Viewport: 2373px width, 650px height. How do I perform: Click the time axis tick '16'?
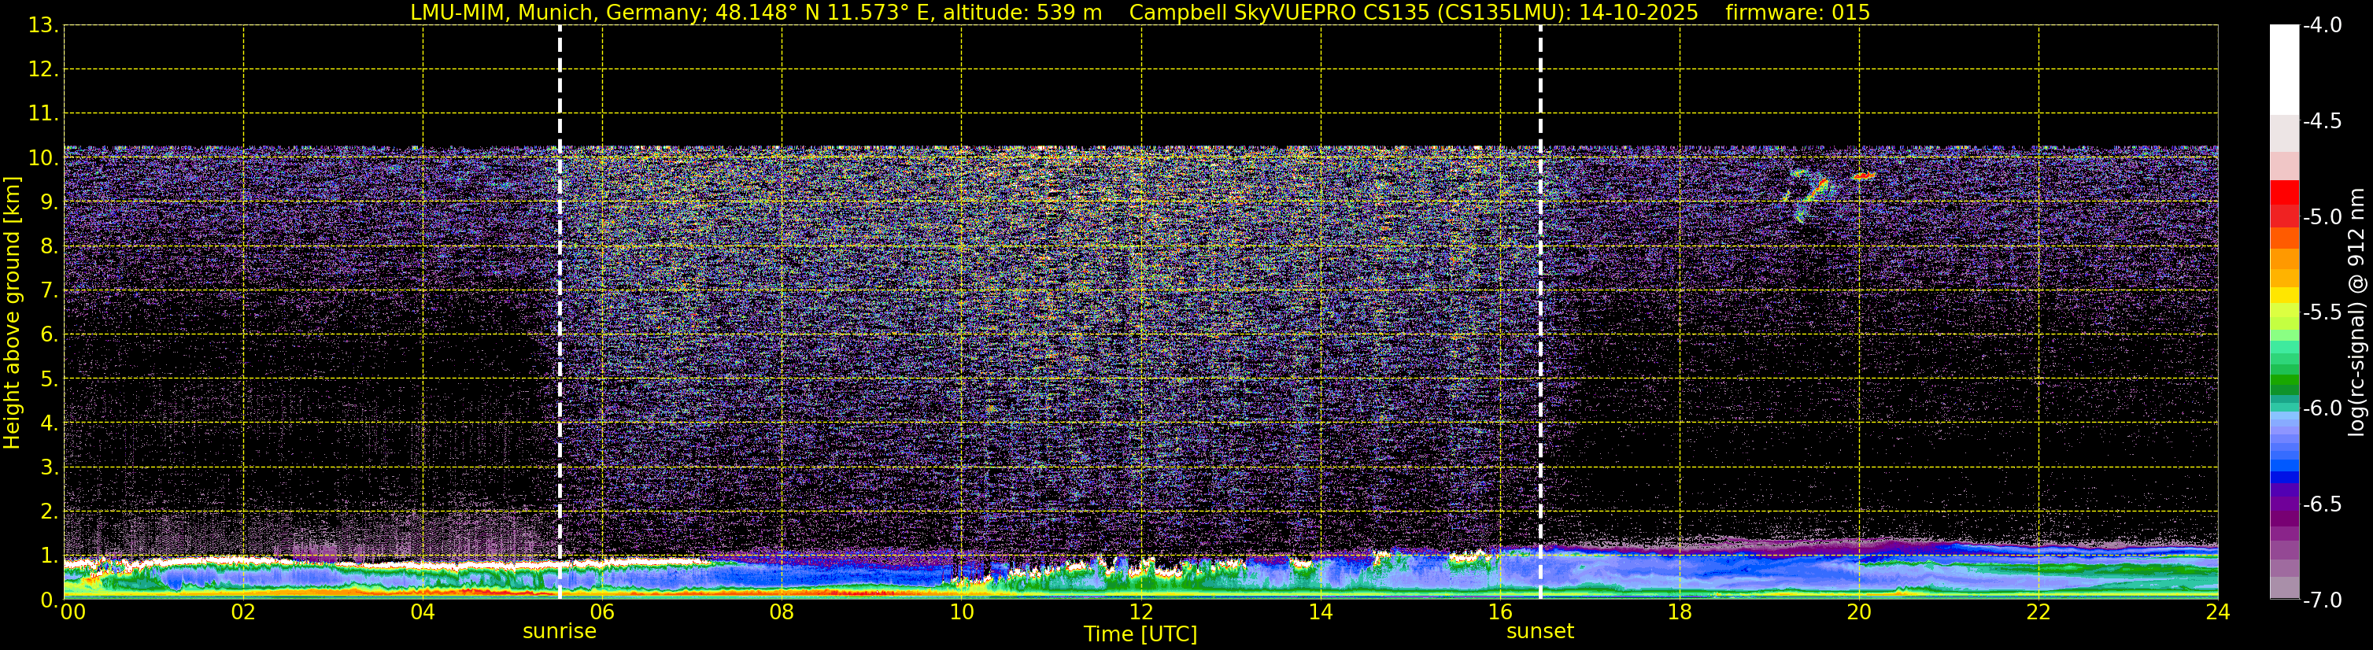(x=1499, y=612)
